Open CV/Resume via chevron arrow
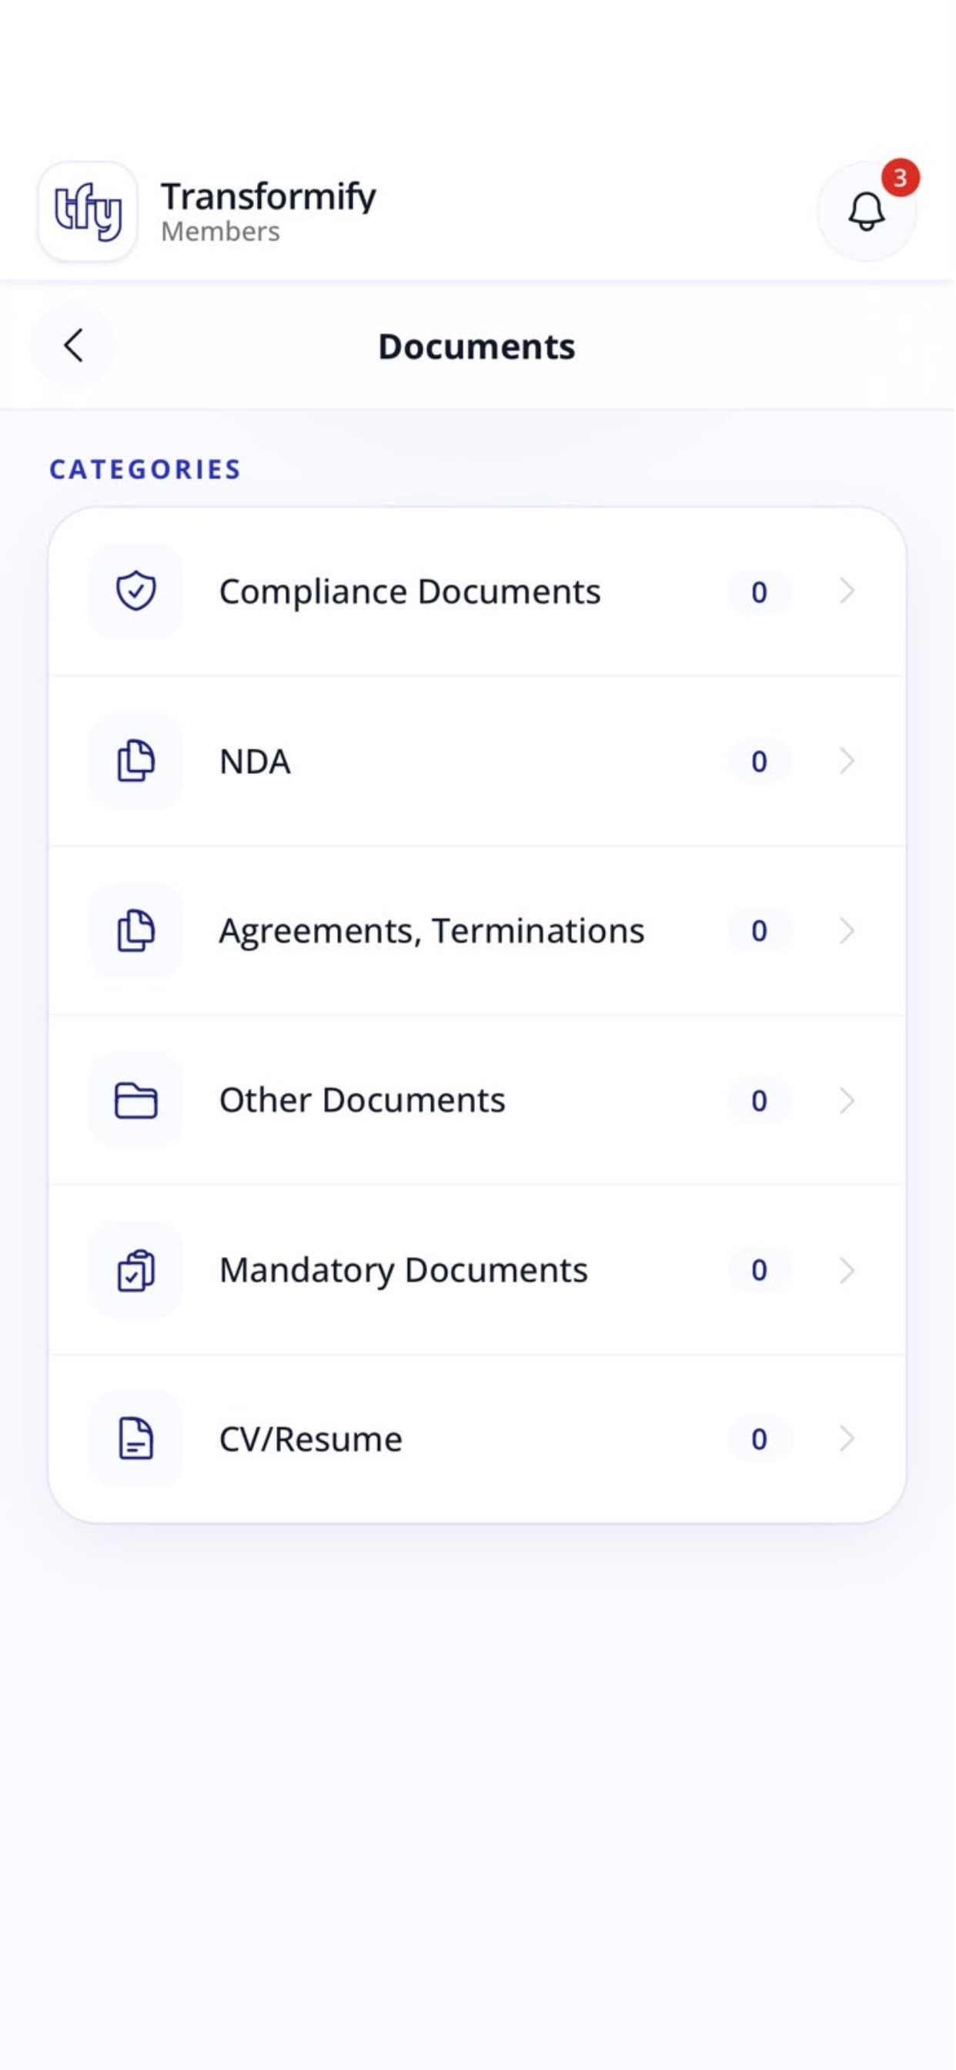956x2070 pixels. tap(847, 1439)
